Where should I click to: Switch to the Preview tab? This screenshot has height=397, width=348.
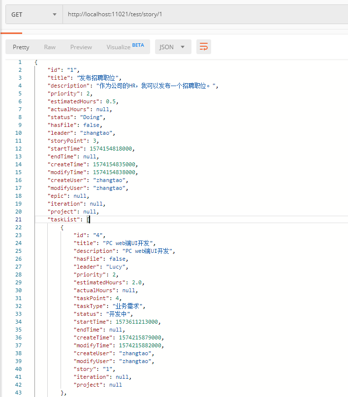(81, 47)
